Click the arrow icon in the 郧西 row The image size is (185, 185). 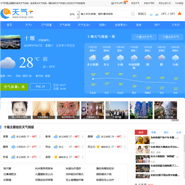point(40,147)
